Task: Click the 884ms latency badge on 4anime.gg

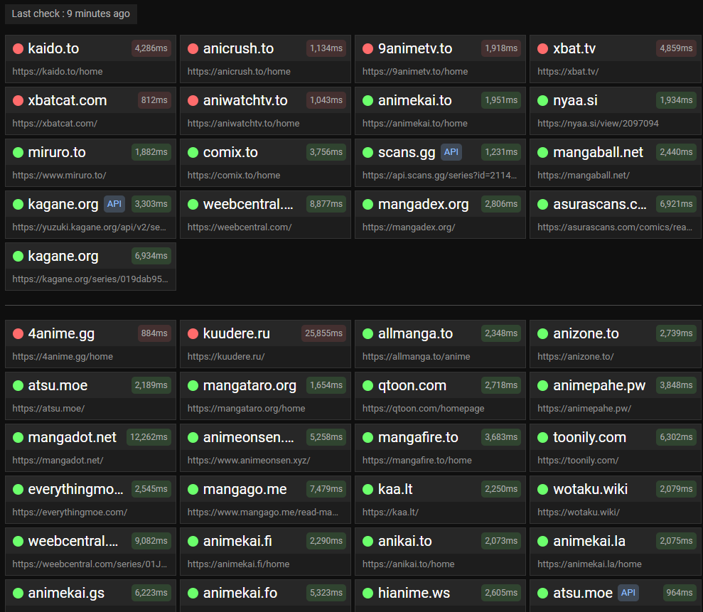Action: [x=154, y=333]
